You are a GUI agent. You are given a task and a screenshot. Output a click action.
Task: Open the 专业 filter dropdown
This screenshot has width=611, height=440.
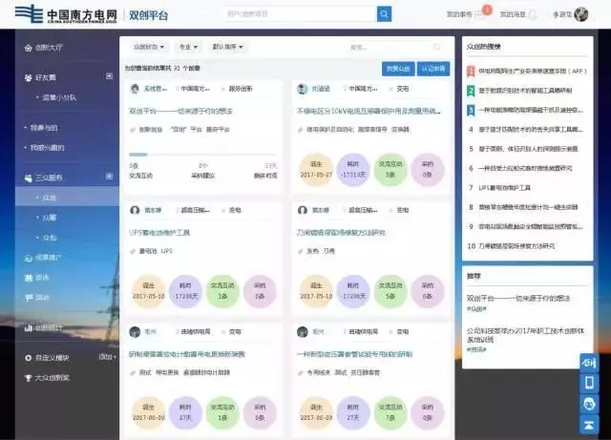(x=190, y=46)
